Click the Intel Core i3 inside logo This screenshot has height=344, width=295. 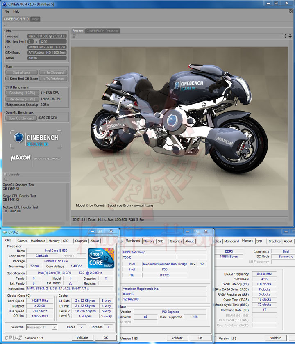coord(101,258)
